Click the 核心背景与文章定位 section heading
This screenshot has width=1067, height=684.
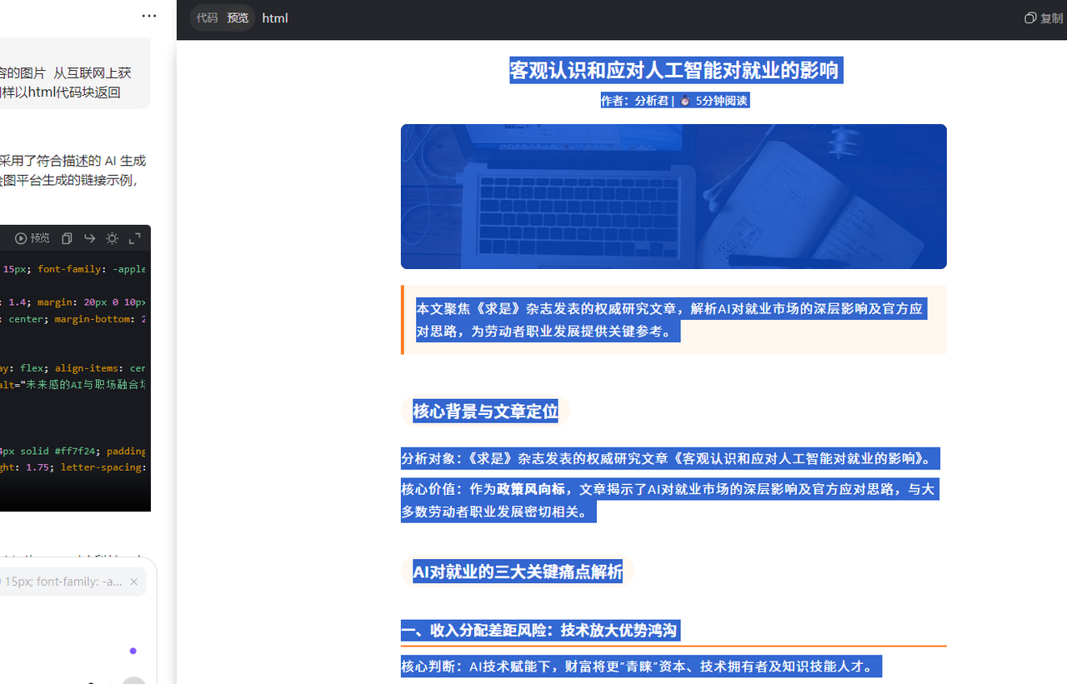coord(485,411)
